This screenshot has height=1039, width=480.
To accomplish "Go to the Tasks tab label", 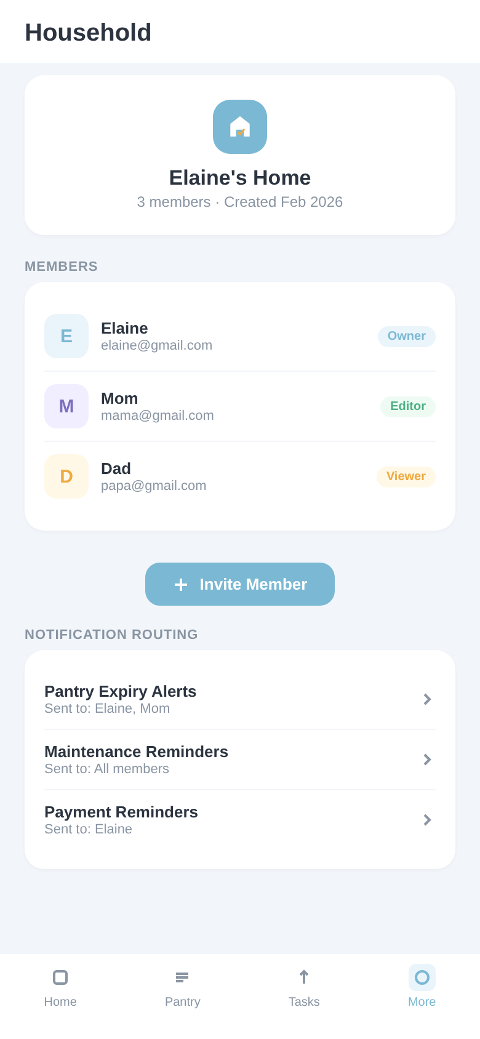I will coord(304,1001).
